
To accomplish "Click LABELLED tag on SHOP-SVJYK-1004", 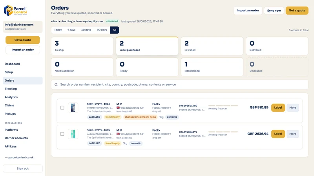I will tap(95, 117).
